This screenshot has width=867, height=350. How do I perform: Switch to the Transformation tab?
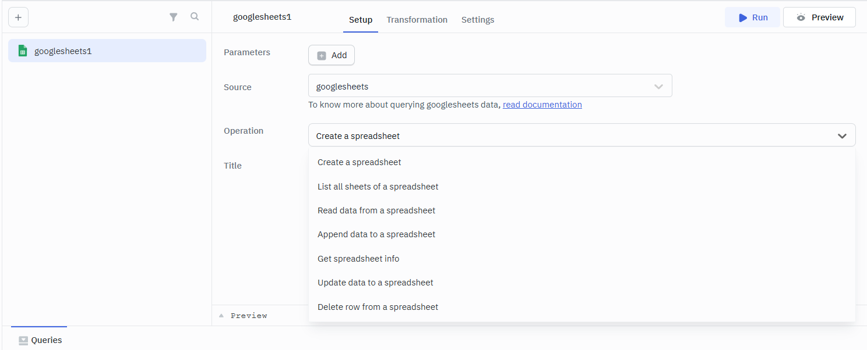[417, 20]
